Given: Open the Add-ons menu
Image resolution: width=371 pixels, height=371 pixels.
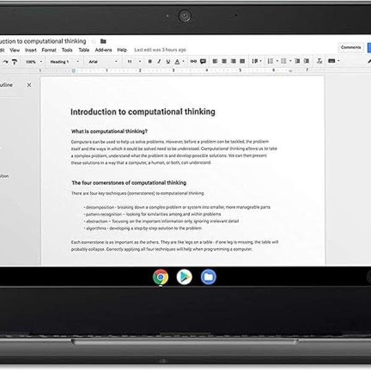Looking at the screenshot, I should click(x=103, y=50).
